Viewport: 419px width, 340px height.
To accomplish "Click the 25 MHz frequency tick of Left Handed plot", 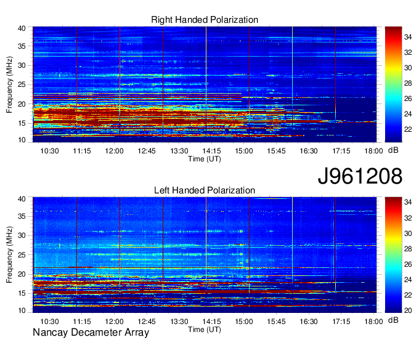I will tap(22, 255).
